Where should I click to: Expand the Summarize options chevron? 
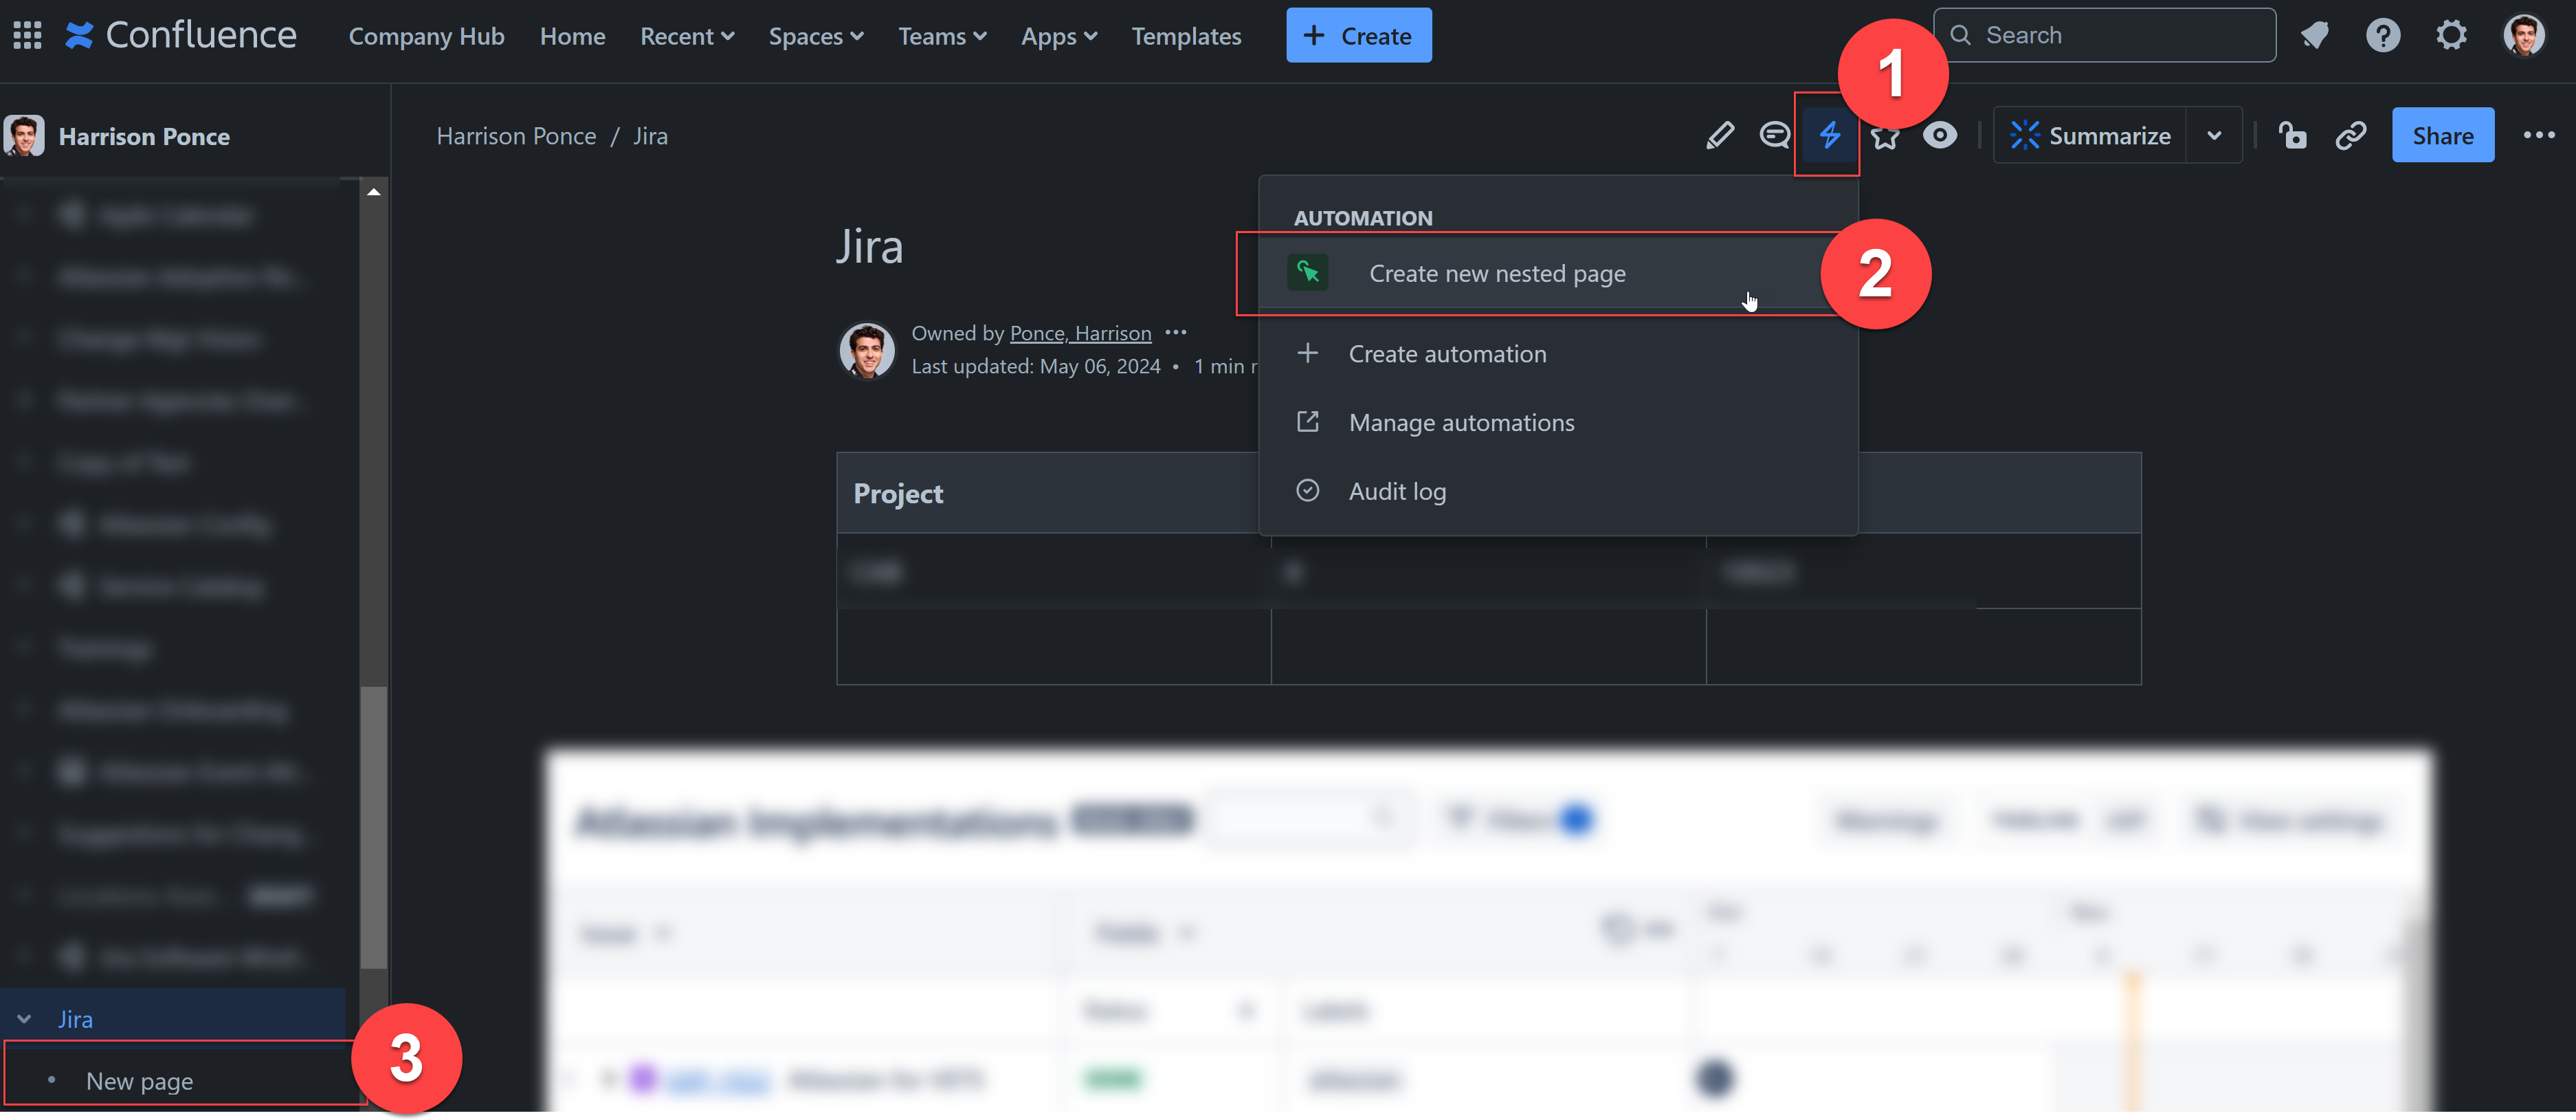tap(2214, 135)
